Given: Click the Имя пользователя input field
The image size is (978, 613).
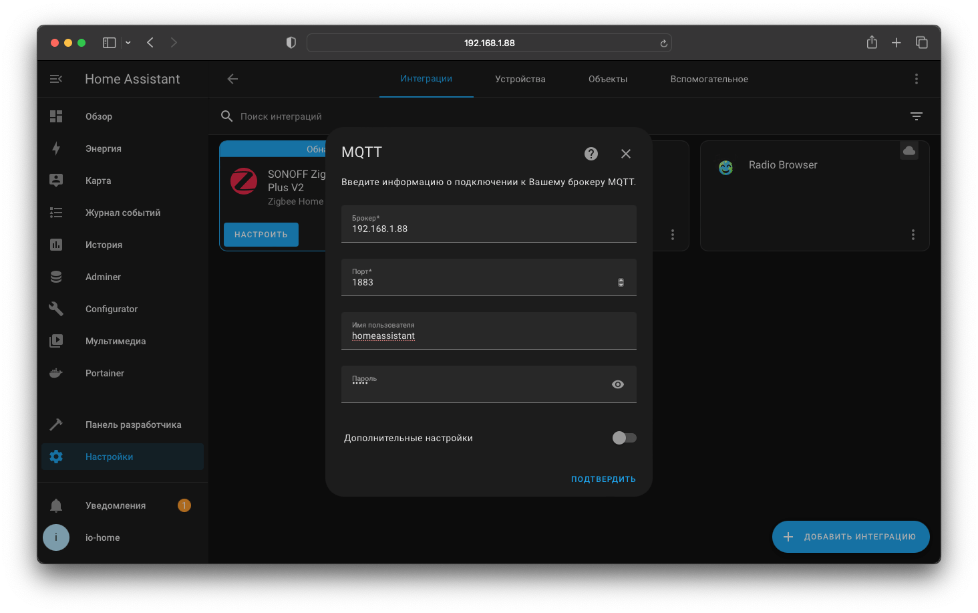Looking at the screenshot, I should click(x=488, y=331).
